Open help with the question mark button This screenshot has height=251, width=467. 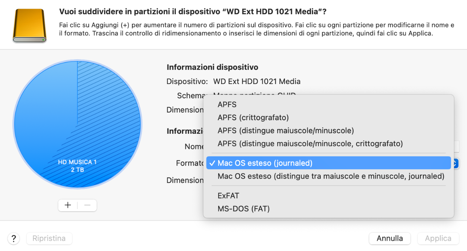pos(13,239)
